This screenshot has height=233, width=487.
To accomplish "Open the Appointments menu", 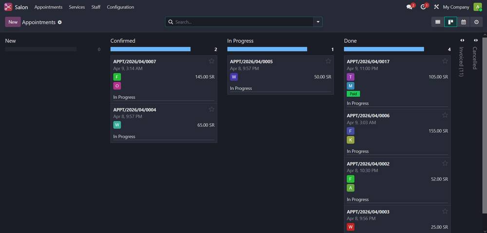I will (48, 7).
